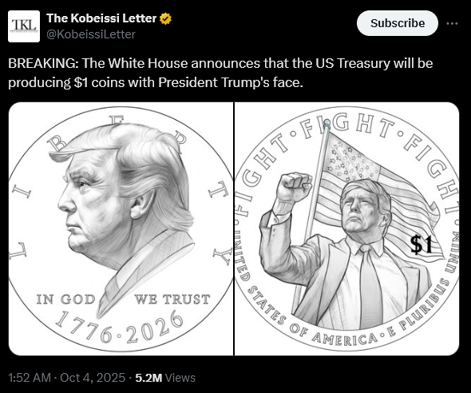Click the gold verified badge
The width and height of the screenshot is (471, 393).
tap(165, 18)
